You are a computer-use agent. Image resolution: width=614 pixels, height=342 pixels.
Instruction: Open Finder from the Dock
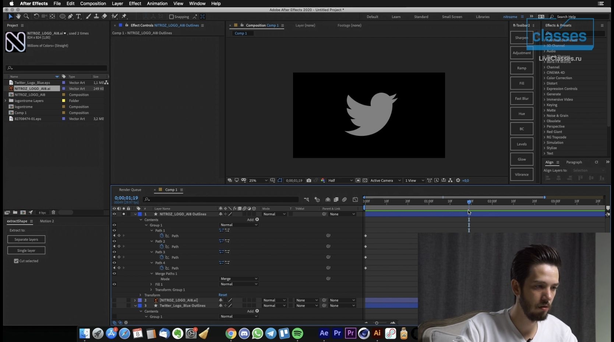pos(85,333)
